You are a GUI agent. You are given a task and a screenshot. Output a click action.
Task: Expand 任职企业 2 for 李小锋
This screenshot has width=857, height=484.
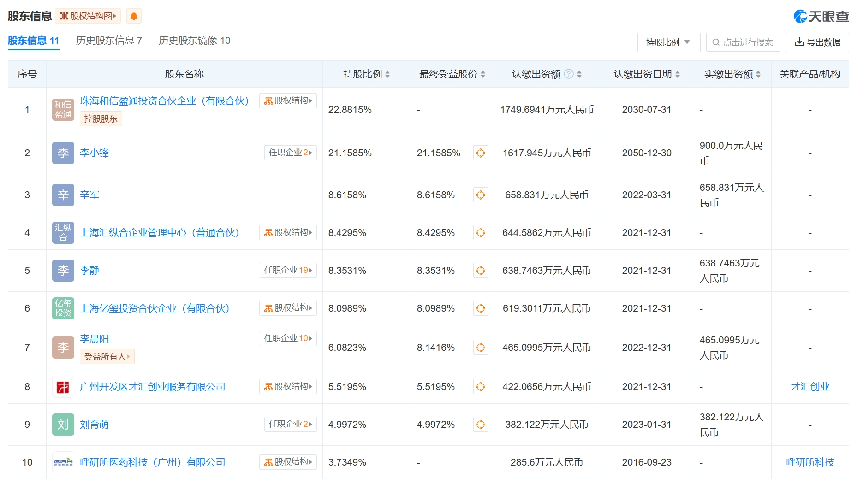point(290,153)
